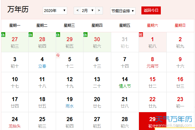Screen dimensions: 195x130
Task: Select February 6 十三 cell
Action: tap(97, 62)
